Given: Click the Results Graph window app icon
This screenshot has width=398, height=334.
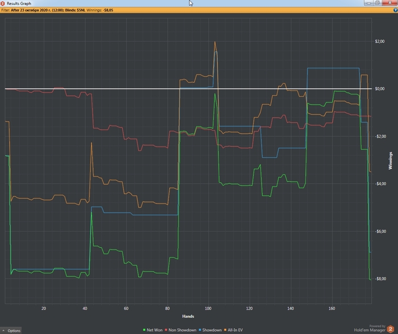Looking at the screenshot, I should click(2, 3).
